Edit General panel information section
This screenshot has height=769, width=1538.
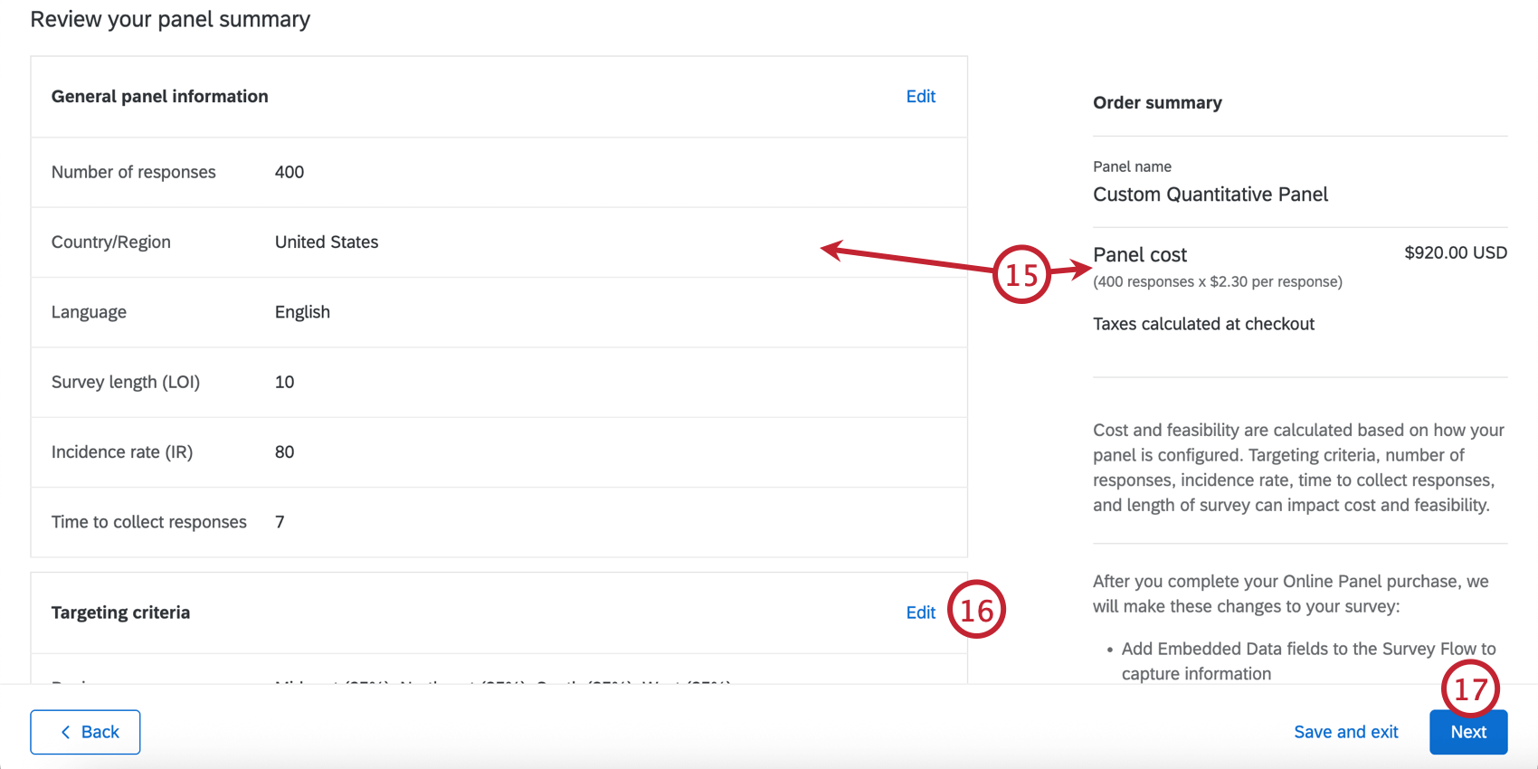coord(920,97)
